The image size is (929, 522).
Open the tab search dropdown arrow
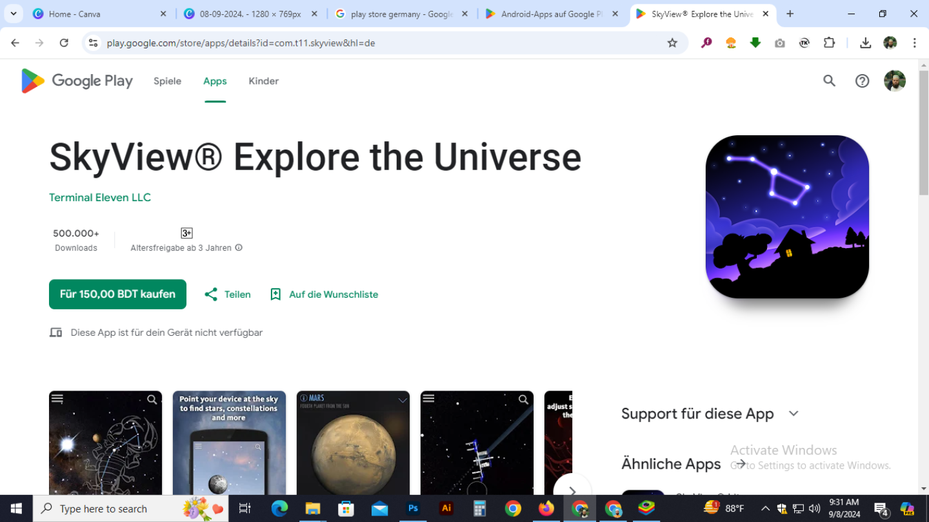coord(14,14)
